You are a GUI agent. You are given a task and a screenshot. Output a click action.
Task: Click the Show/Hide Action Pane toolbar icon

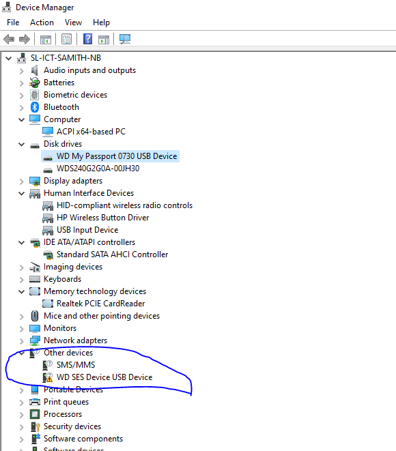(104, 39)
